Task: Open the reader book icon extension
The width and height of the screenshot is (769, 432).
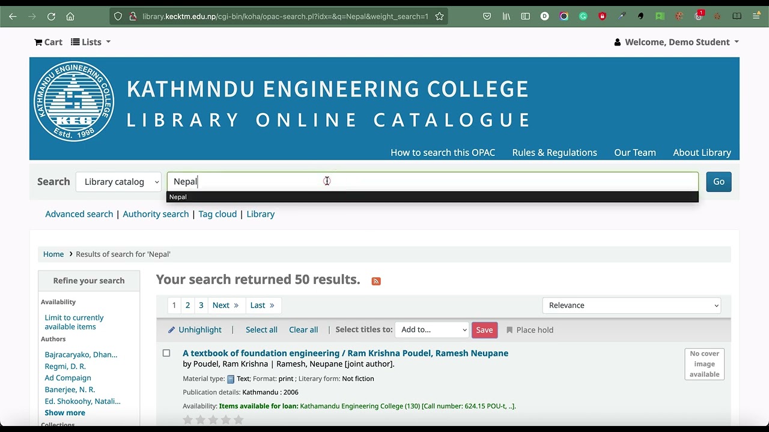Action: (x=737, y=16)
